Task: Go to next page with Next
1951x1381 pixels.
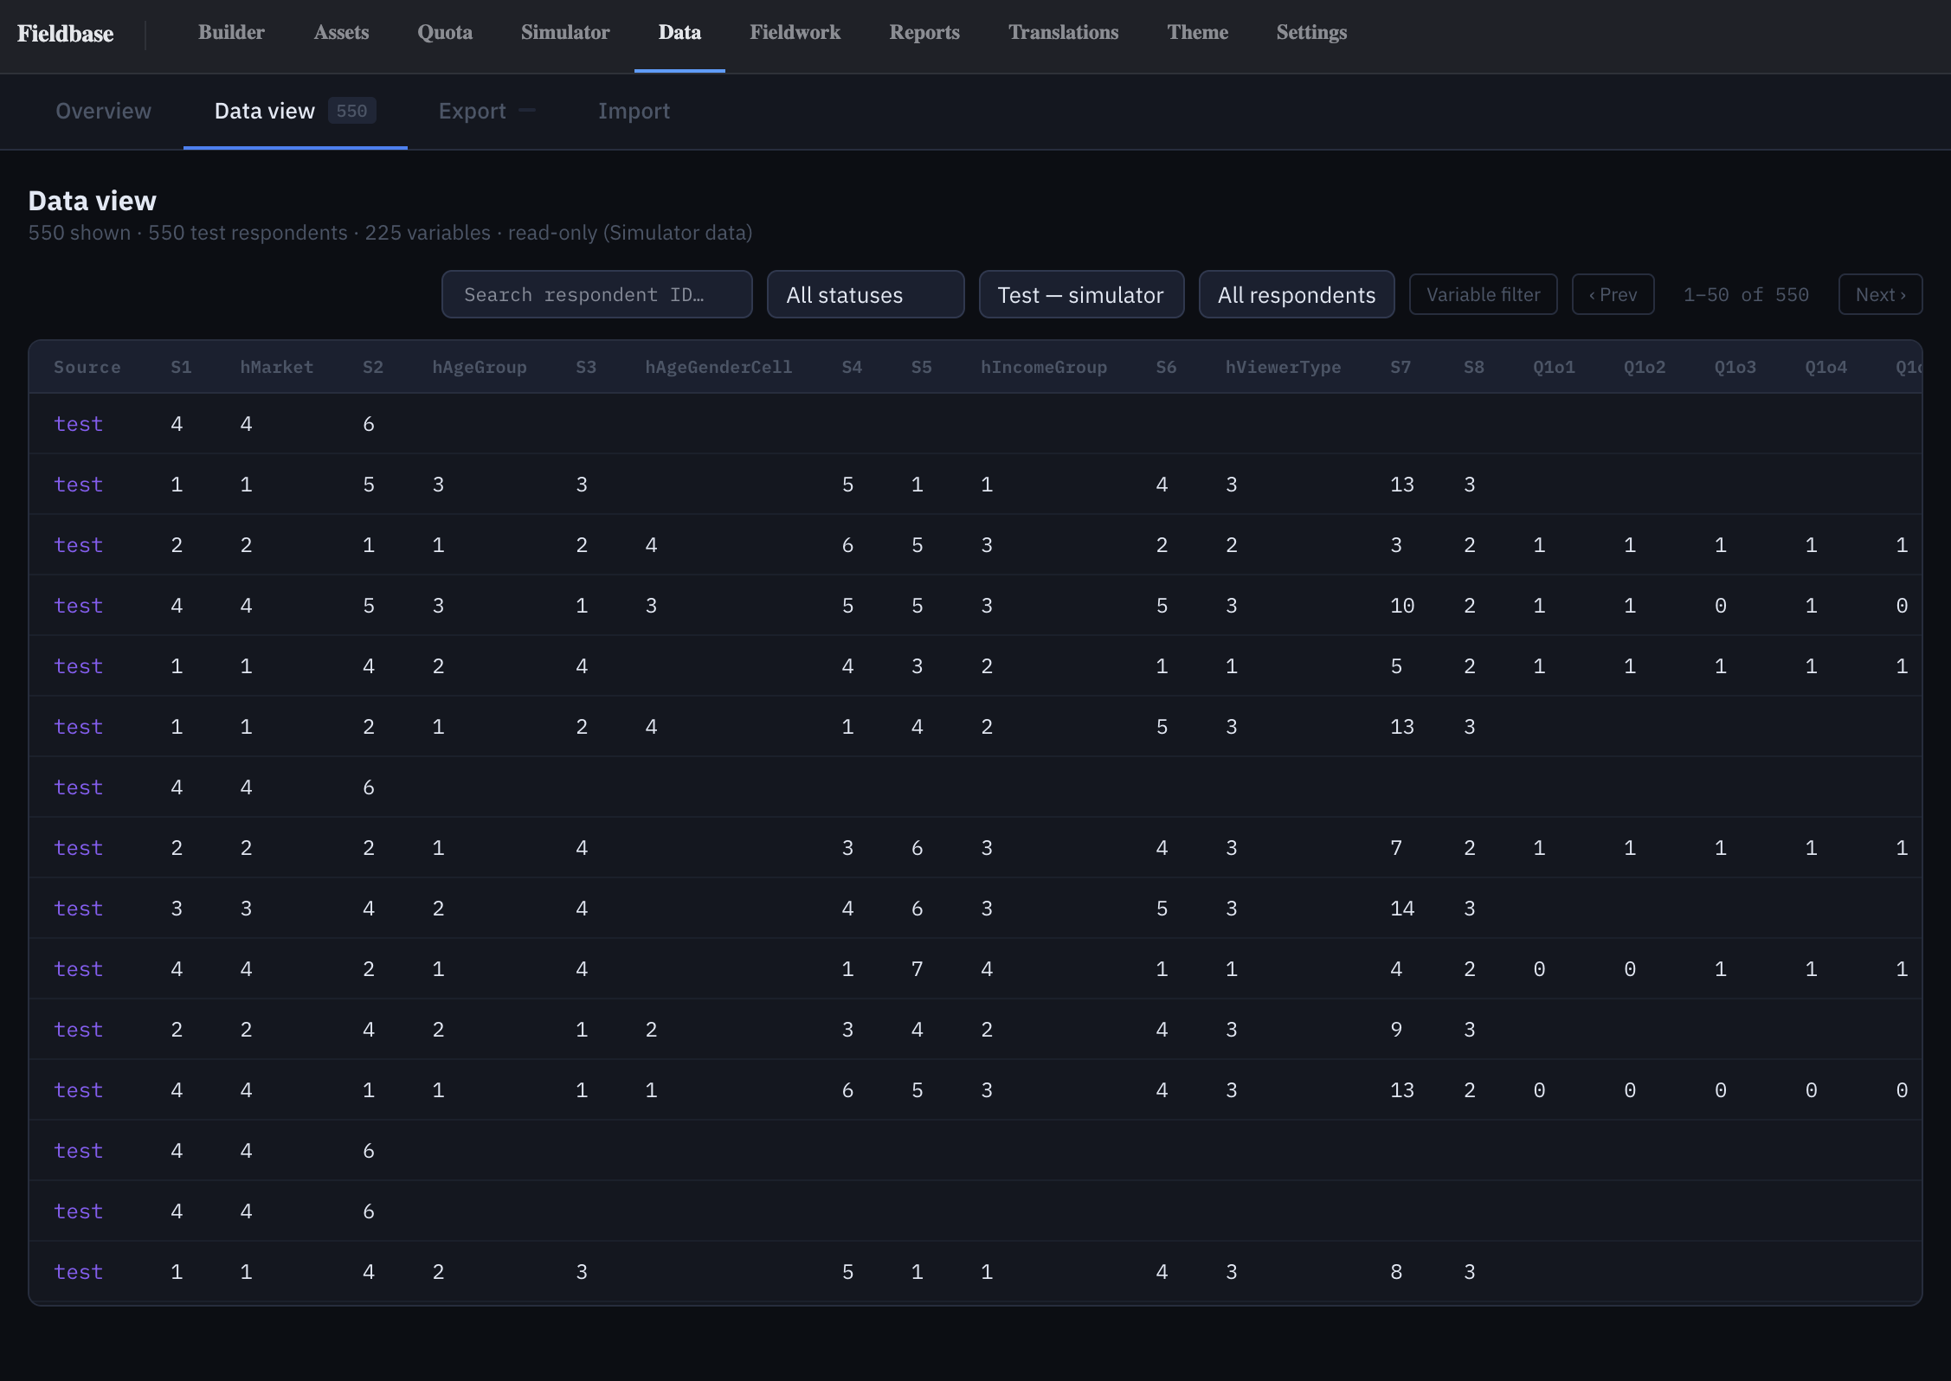Action: tap(1880, 294)
